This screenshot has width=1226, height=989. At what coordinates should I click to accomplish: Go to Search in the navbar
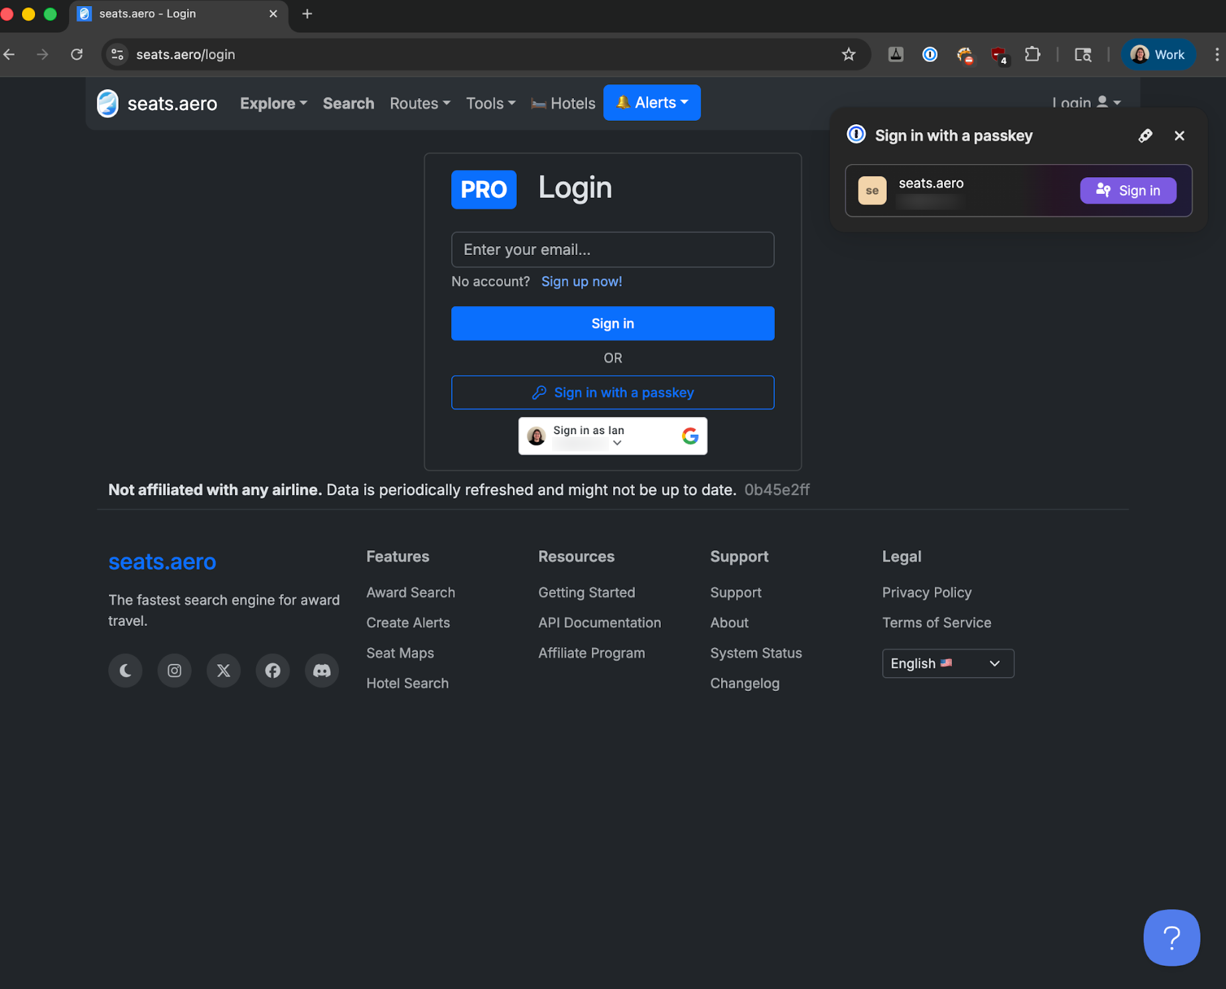click(x=348, y=104)
